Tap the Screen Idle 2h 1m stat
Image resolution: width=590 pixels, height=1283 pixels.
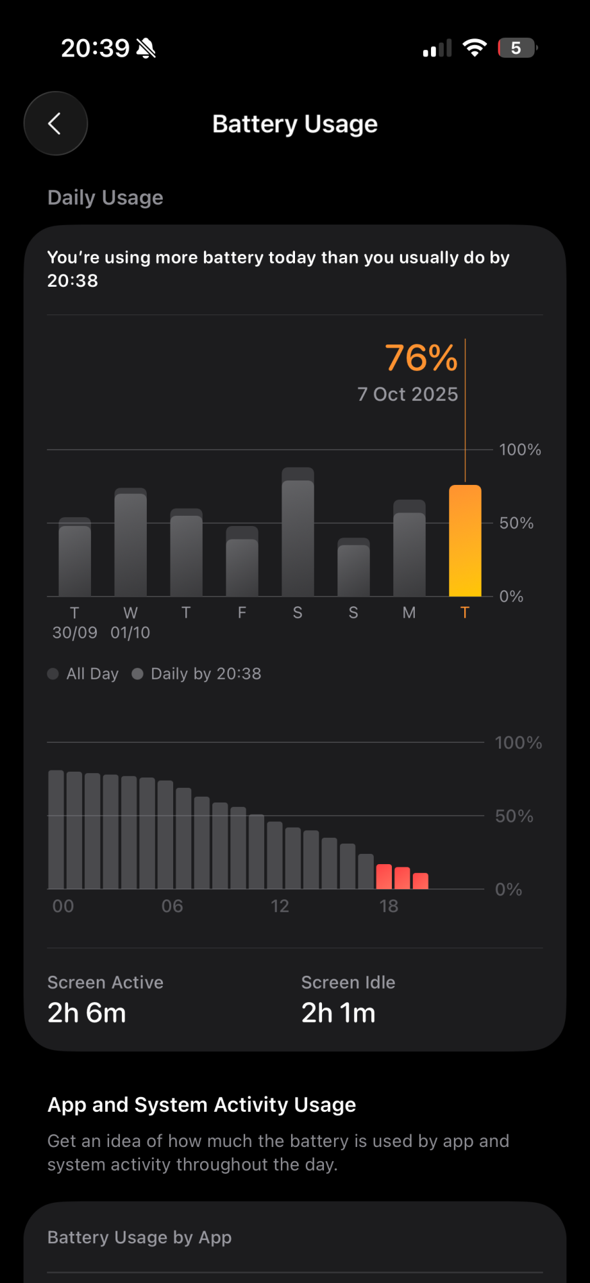[x=348, y=999]
